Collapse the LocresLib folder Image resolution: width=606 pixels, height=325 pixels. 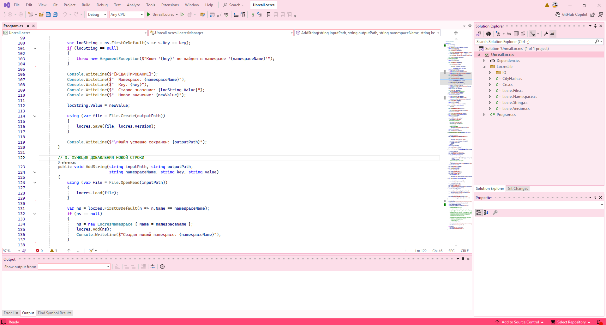pos(484,67)
